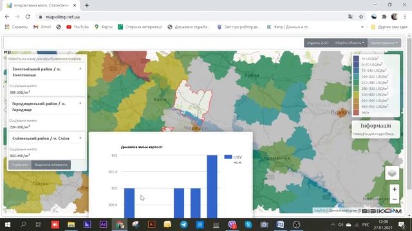412x231 pixels.
Task: Open taskbar search magnifier
Action: click(23, 225)
